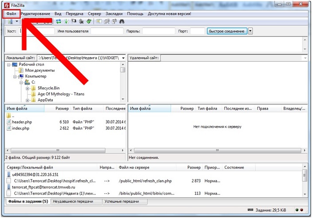Click the green activity LED in status bar
312x218 pixels.
(297, 210)
